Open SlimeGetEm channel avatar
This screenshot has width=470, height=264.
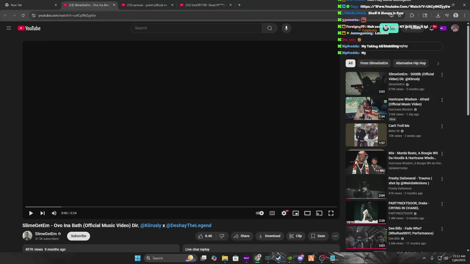pos(27,236)
